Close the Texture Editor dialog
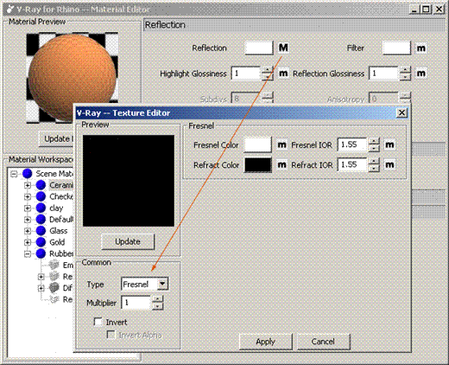449x365 pixels. tap(402, 112)
